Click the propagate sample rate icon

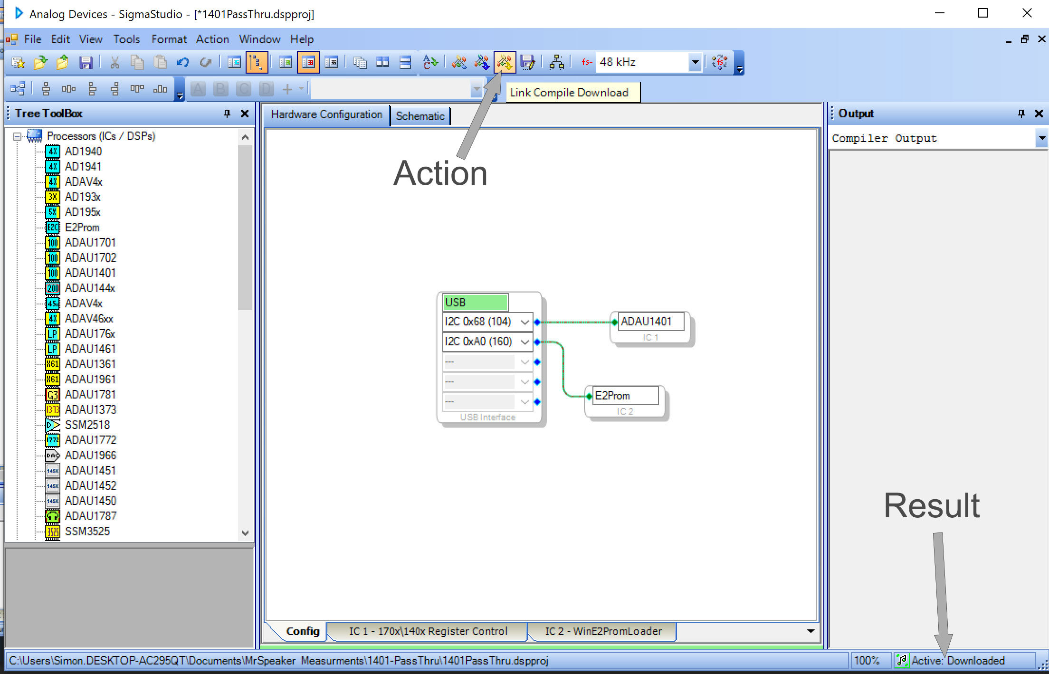coord(720,62)
